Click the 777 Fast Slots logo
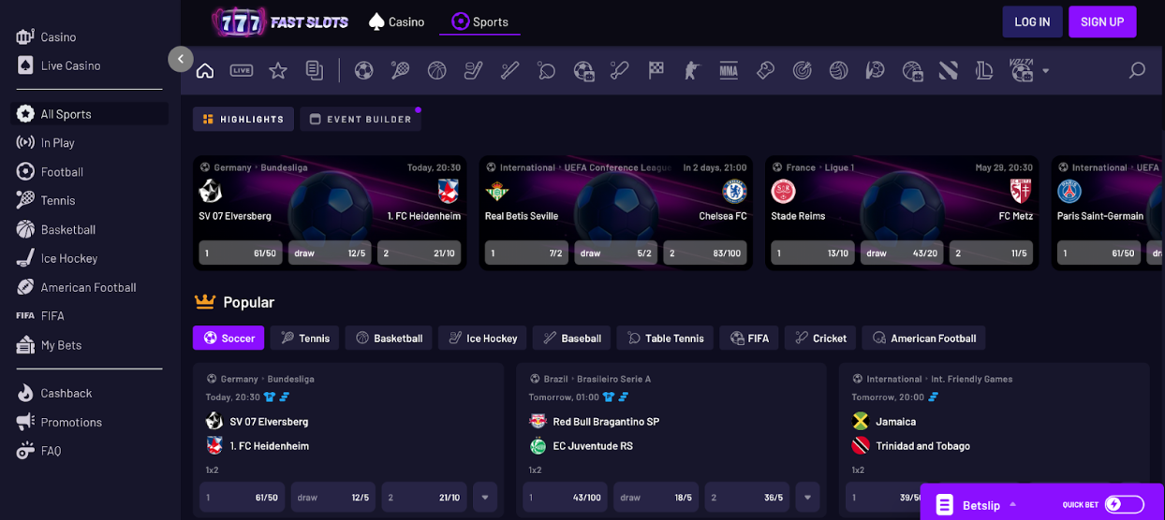Screen dimensions: 1165x520 (x=280, y=22)
